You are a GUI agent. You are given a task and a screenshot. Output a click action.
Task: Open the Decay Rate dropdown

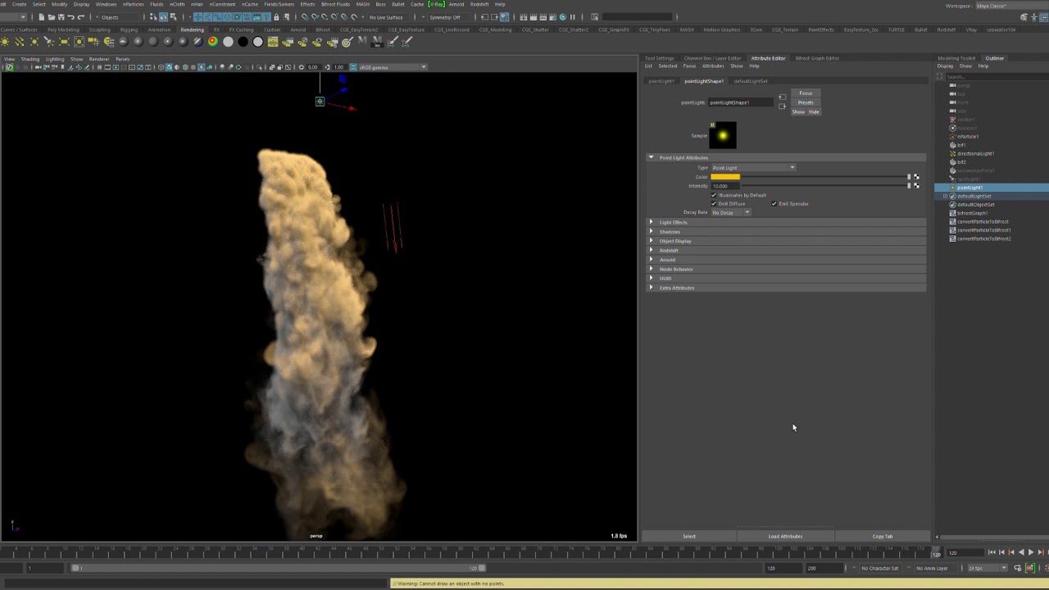tap(730, 213)
